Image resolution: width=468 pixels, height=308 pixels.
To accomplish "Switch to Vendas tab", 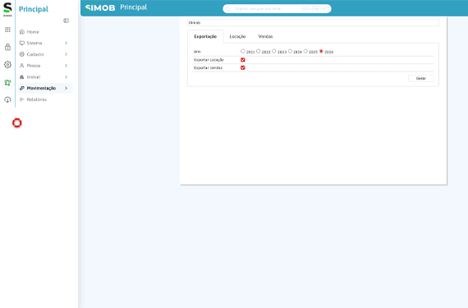I will [266, 36].
